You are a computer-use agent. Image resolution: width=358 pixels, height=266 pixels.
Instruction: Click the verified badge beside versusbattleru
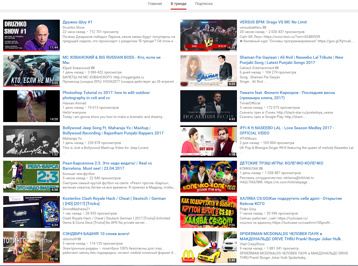point(264,27)
